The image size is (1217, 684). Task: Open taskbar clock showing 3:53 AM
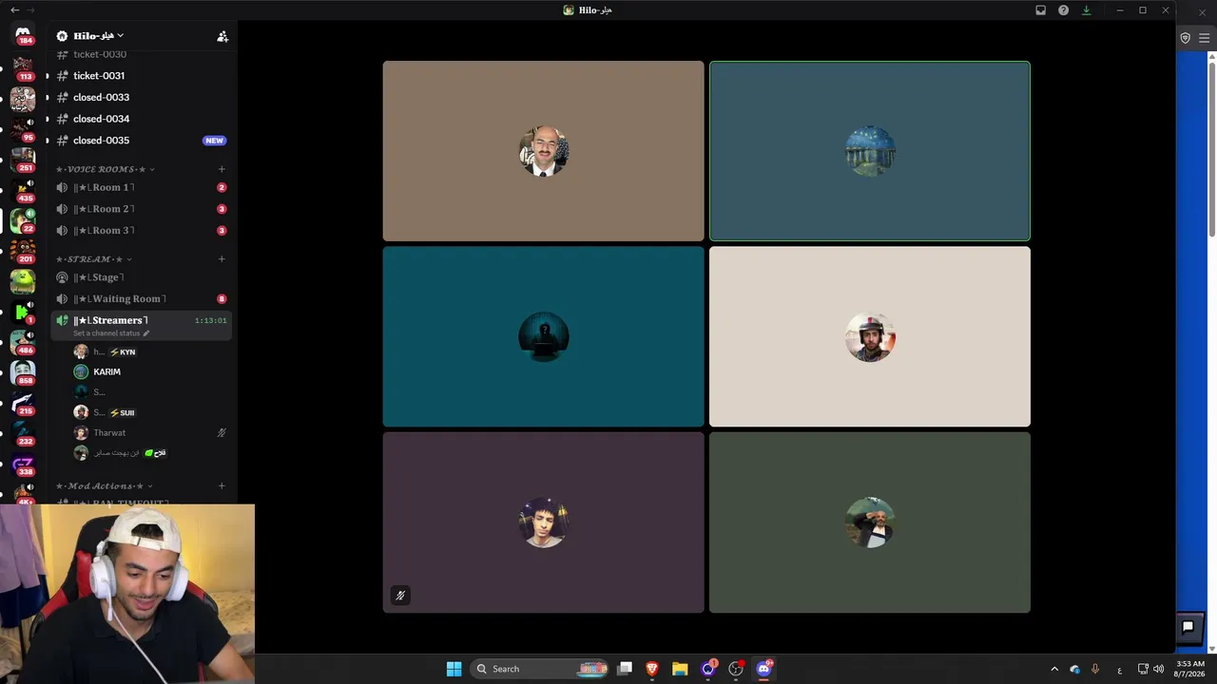click(x=1190, y=669)
